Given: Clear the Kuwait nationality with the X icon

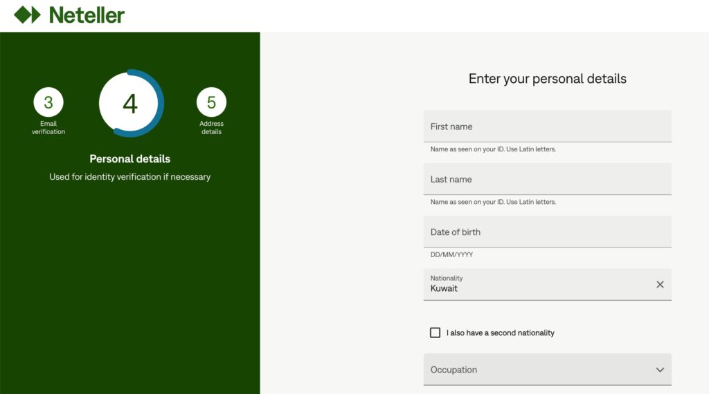Looking at the screenshot, I should click(x=660, y=284).
